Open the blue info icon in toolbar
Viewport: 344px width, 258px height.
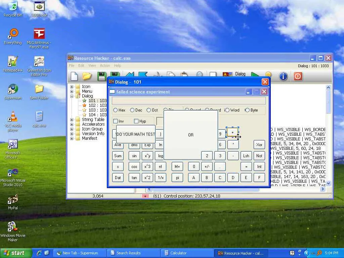(x=283, y=76)
